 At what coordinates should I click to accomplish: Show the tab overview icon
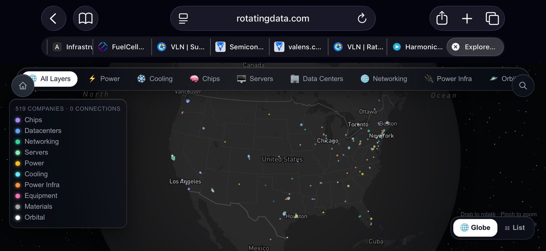[x=492, y=19]
